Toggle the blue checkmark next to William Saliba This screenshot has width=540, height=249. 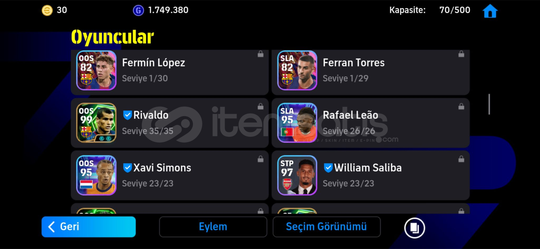328,168
